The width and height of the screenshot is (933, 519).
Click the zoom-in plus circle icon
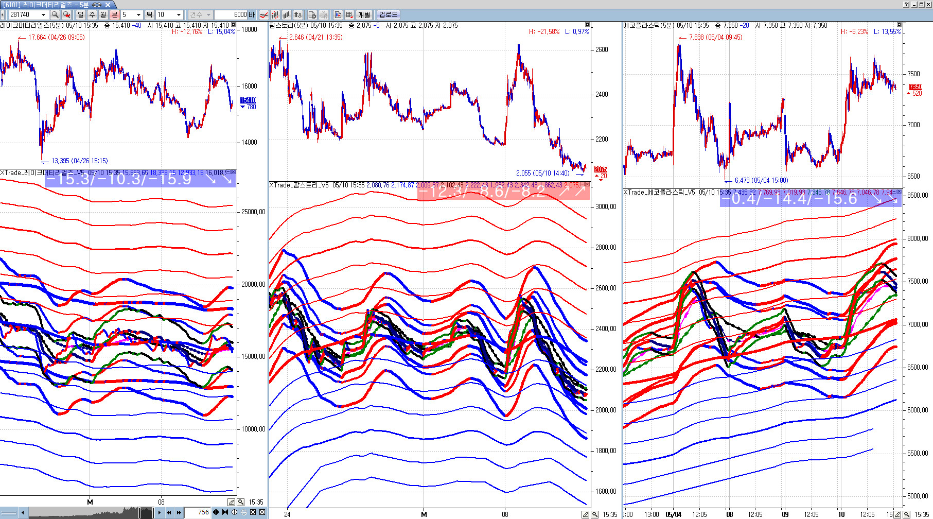coord(235,512)
